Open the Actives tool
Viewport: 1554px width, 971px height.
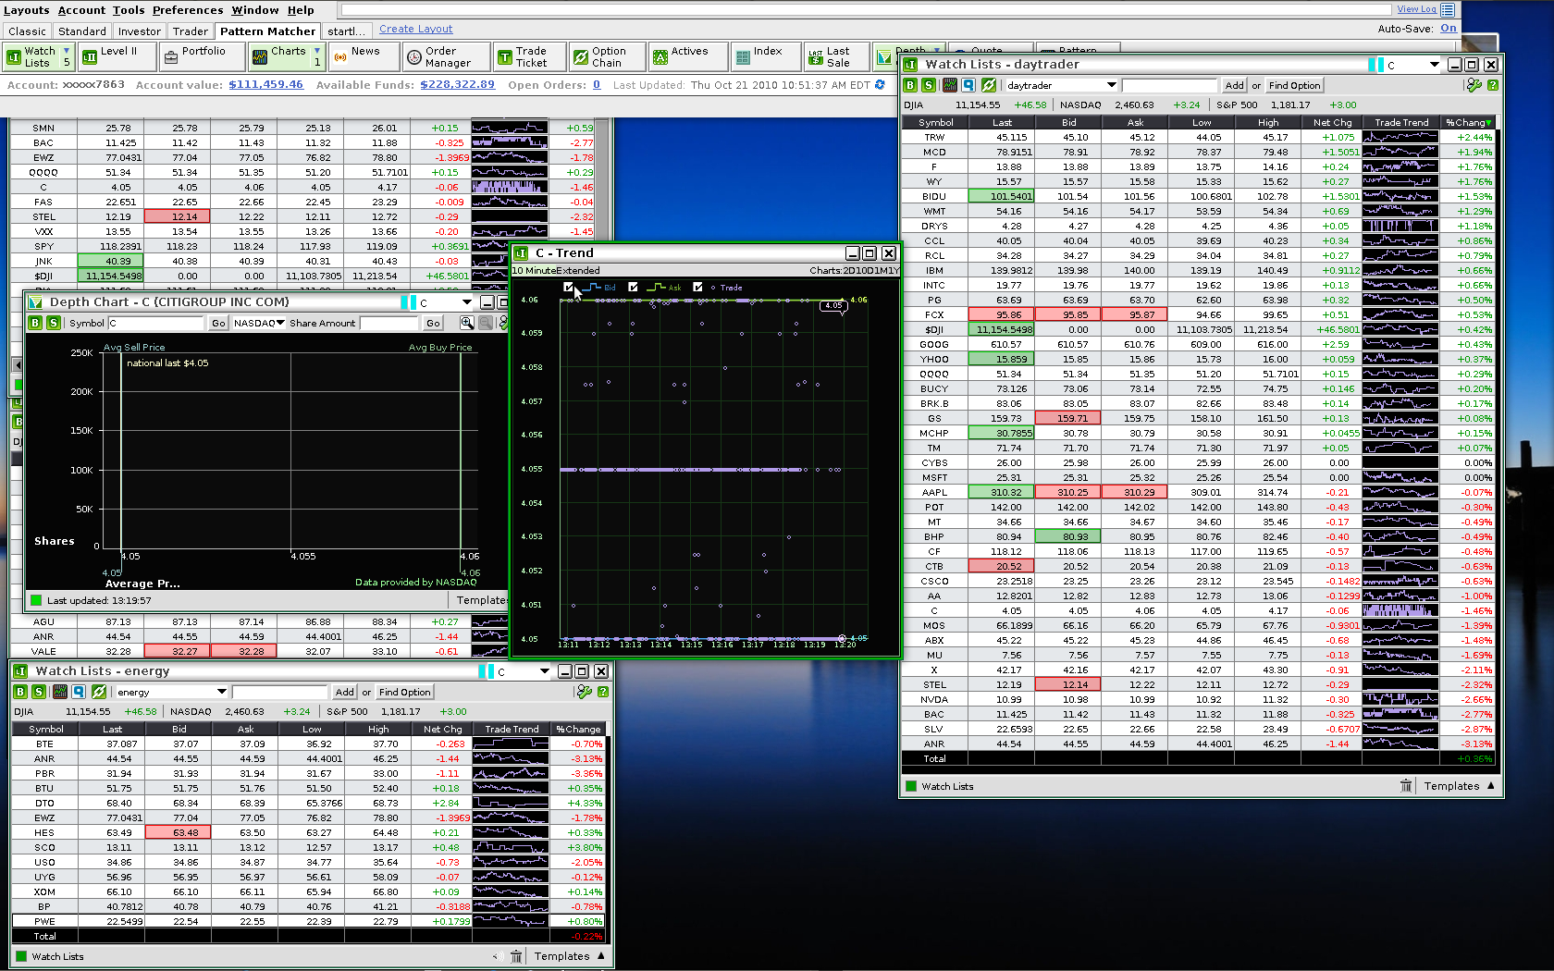click(687, 57)
